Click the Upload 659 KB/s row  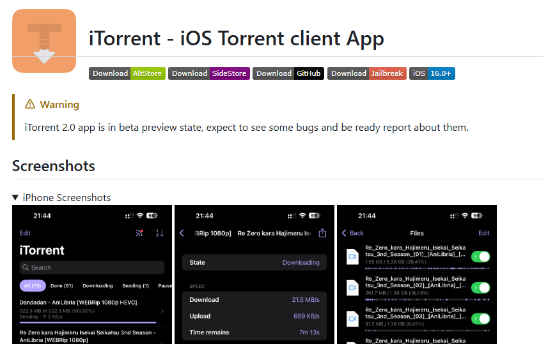pyautogui.click(x=254, y=316)
